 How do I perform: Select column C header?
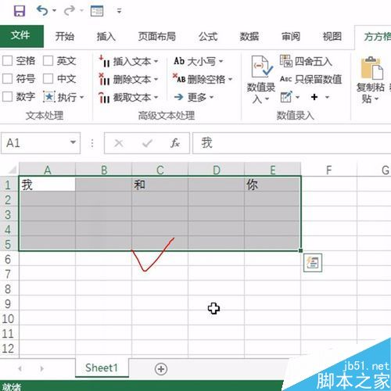(160, 170)
